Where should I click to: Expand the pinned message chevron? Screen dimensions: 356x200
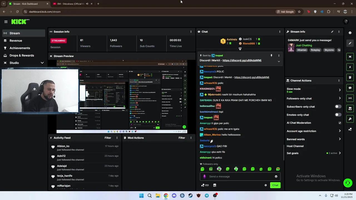279,61
